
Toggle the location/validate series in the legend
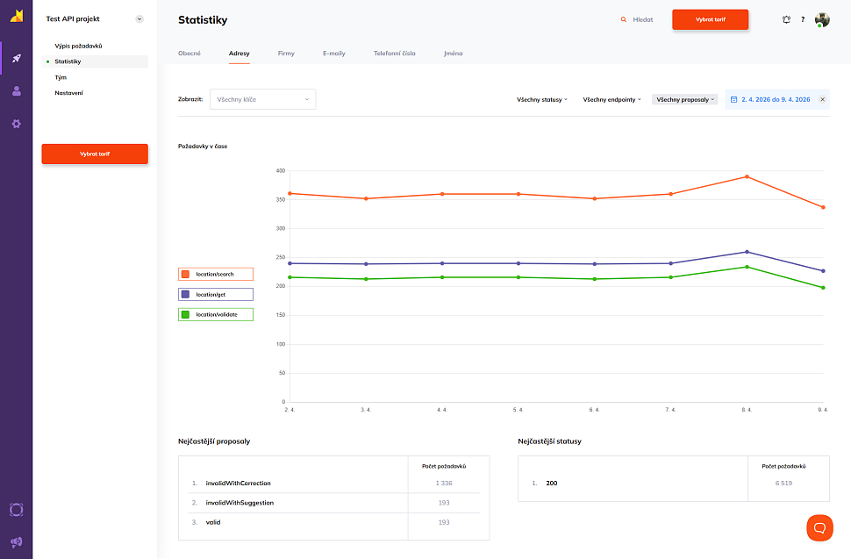click(x=216, y=314)
